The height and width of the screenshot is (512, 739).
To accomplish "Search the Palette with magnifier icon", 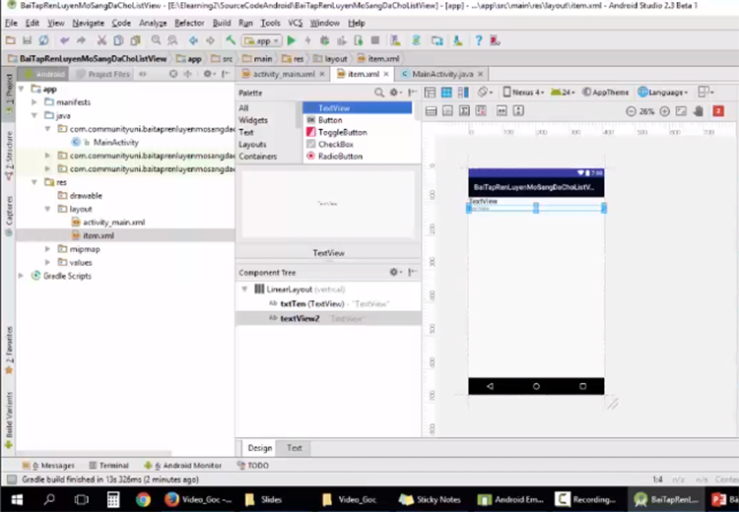I will click(377, 93).
